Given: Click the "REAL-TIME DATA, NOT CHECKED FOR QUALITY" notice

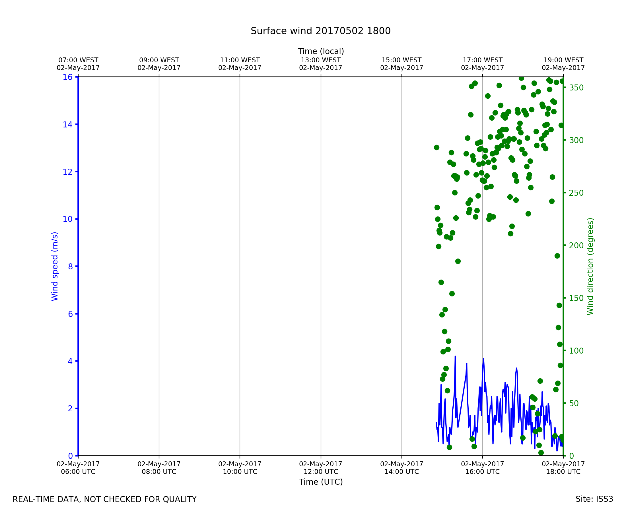Looking at the screenshot, I should 104,499.
